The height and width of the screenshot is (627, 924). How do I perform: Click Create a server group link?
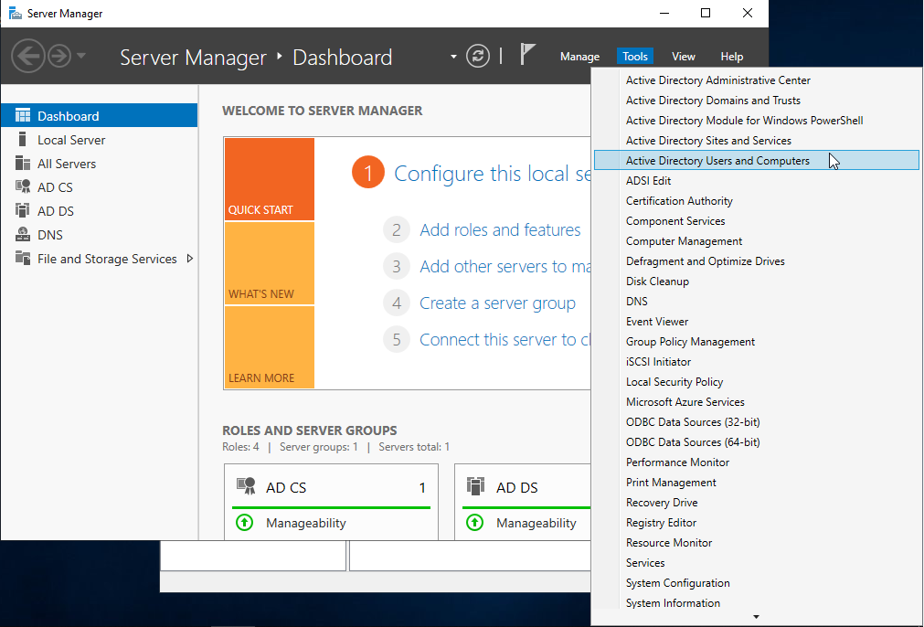[x=497, y=303]
